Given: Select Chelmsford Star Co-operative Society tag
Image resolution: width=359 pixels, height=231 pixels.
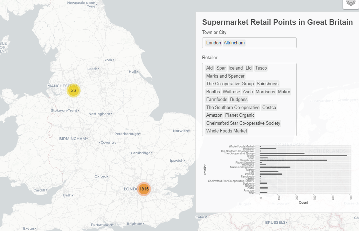Looking at the screenshot, I should click(243, 123).
